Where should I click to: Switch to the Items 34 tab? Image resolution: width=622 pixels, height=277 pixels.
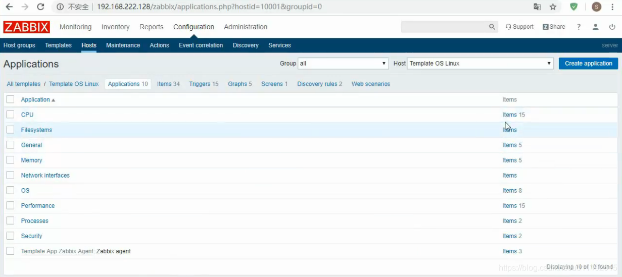coord(168,84)
